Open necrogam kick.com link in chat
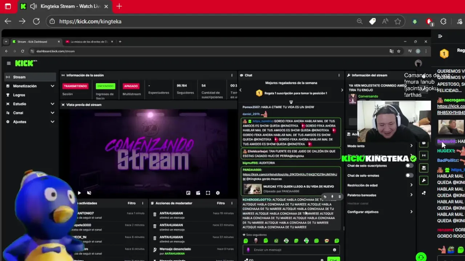 (x=451, y=109)
